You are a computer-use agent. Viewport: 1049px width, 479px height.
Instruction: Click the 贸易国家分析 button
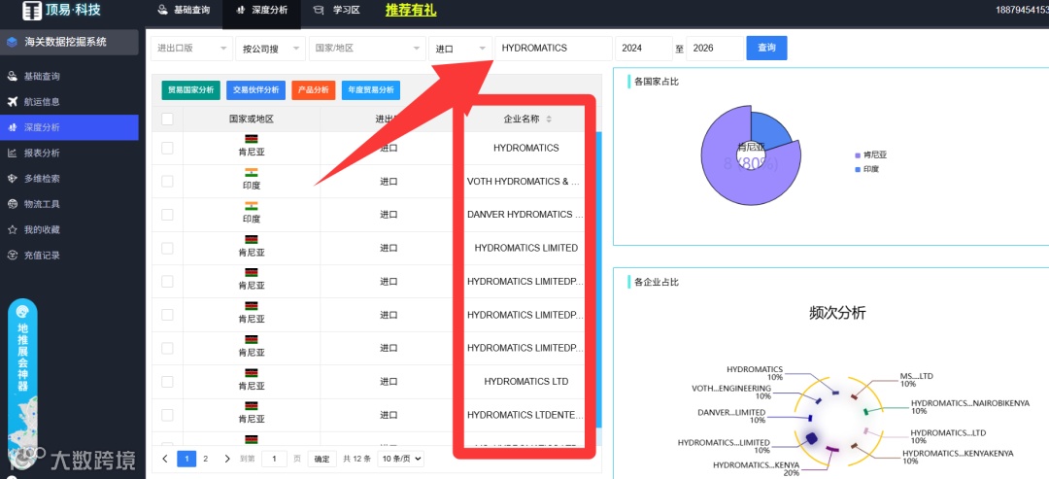pyautogui.click(x=190, y=89)
